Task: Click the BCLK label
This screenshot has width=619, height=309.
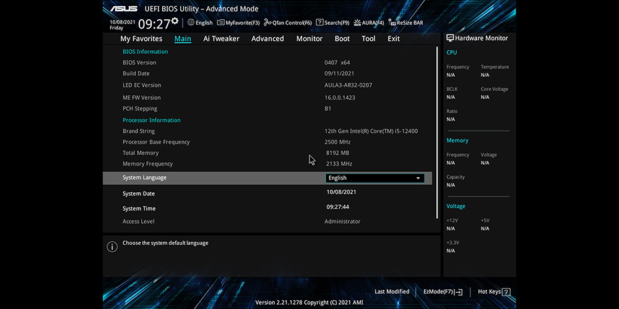Action: coord(452,89)
